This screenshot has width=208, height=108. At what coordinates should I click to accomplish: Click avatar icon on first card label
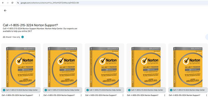(4, 90)
